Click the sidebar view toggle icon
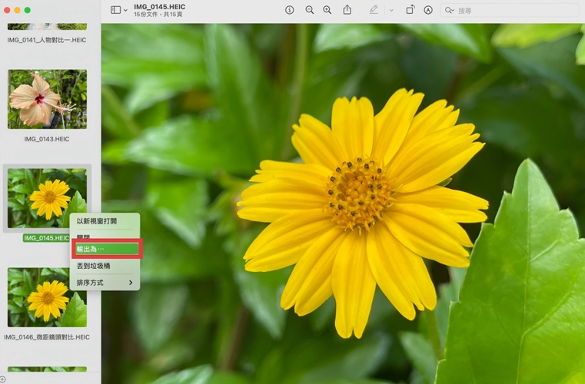The image size is (585, 384). coord(115,10)
